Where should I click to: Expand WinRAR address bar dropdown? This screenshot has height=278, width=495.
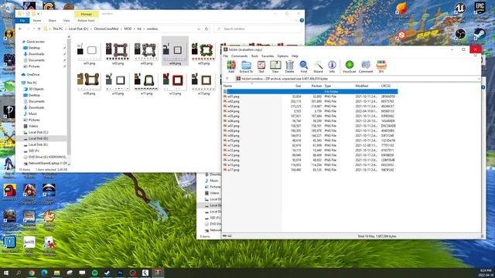coord(479,79)
